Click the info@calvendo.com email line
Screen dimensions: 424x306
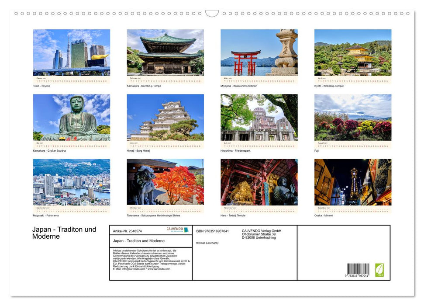(141, 269)
